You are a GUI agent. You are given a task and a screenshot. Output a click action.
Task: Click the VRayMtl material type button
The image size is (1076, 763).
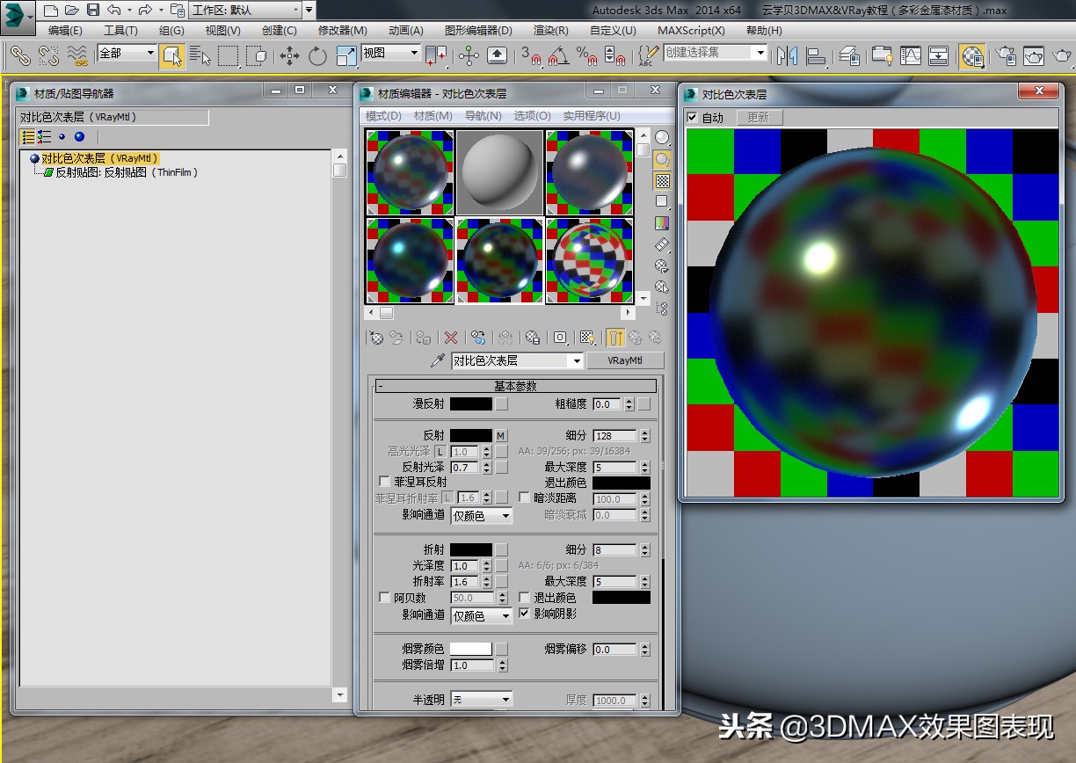[625, 360]
